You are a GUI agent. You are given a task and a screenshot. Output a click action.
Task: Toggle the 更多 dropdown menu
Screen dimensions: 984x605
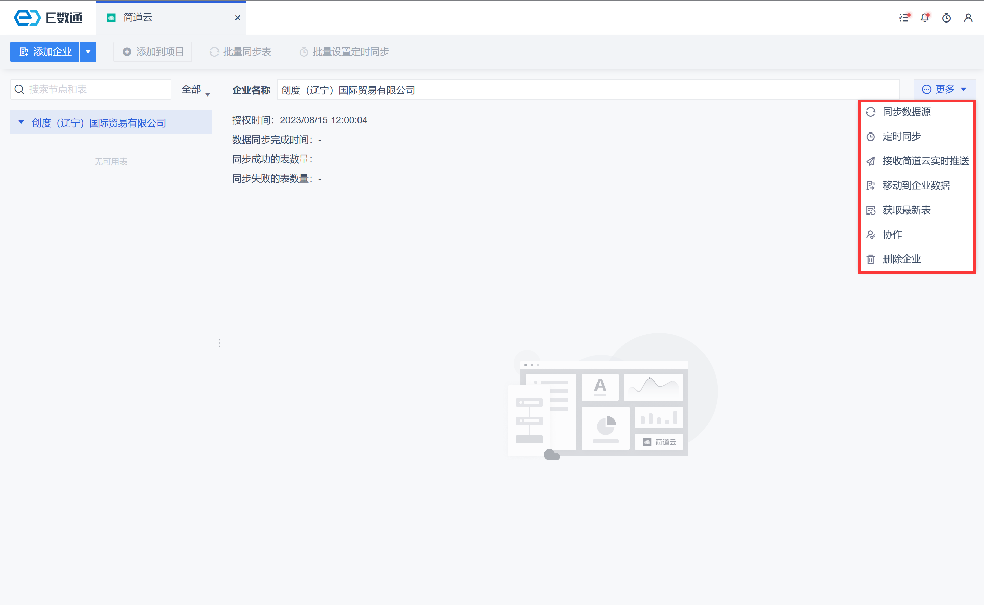tap(944, 89)
